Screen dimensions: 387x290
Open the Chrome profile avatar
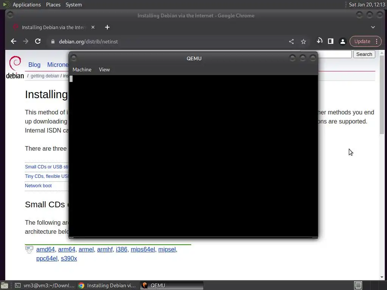tap(342, 42)
